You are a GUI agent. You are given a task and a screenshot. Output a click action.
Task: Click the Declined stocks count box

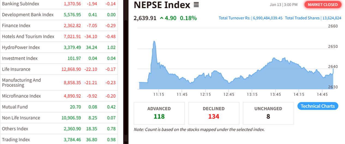click(214, 113)
